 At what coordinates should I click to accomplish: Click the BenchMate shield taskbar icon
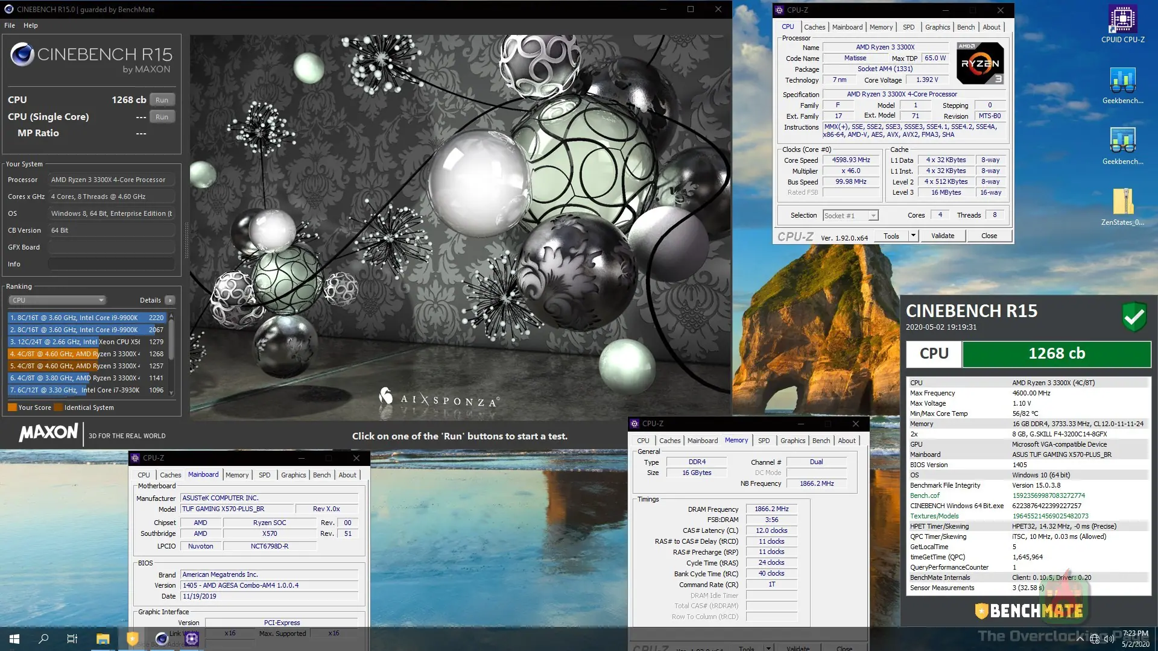(132, 639)
